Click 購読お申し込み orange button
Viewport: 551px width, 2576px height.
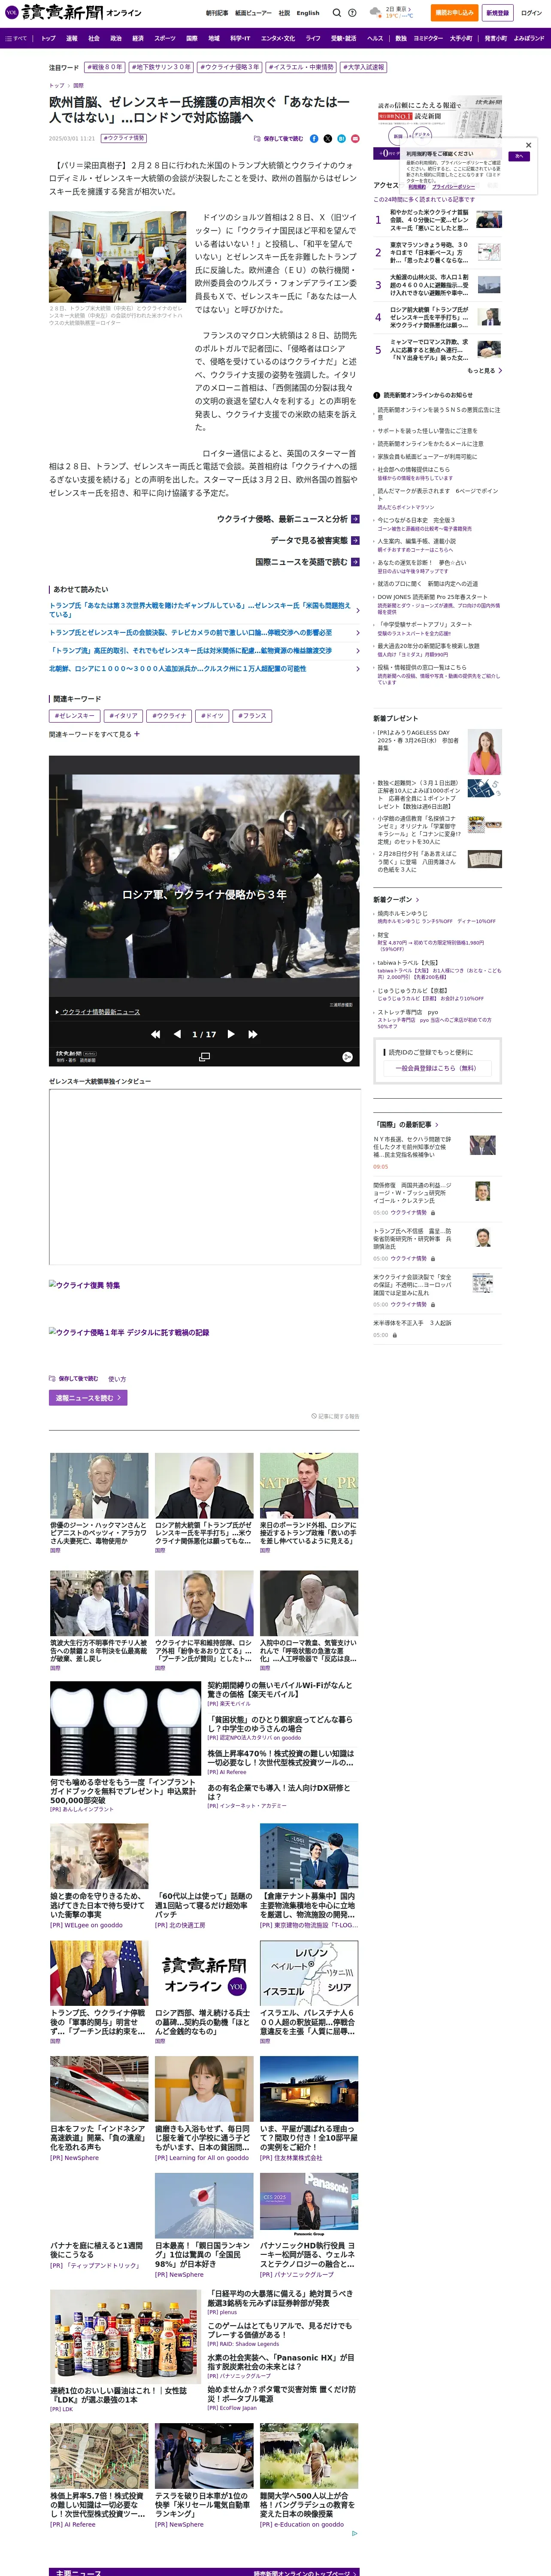click(x=454, y=13)
